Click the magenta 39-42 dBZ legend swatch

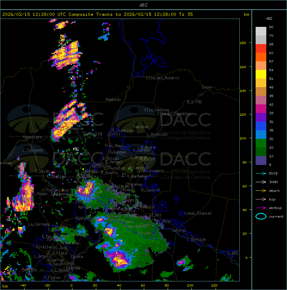point(261,109)
